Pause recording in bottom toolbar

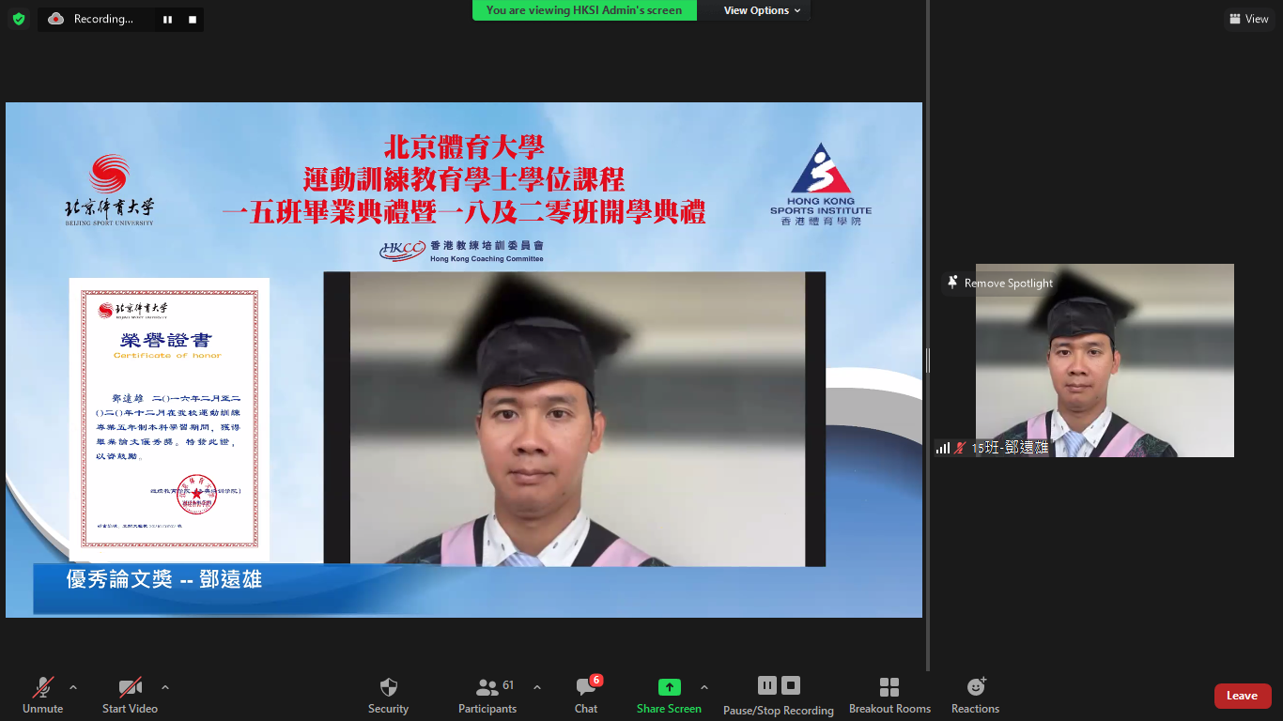coord(767,685)
